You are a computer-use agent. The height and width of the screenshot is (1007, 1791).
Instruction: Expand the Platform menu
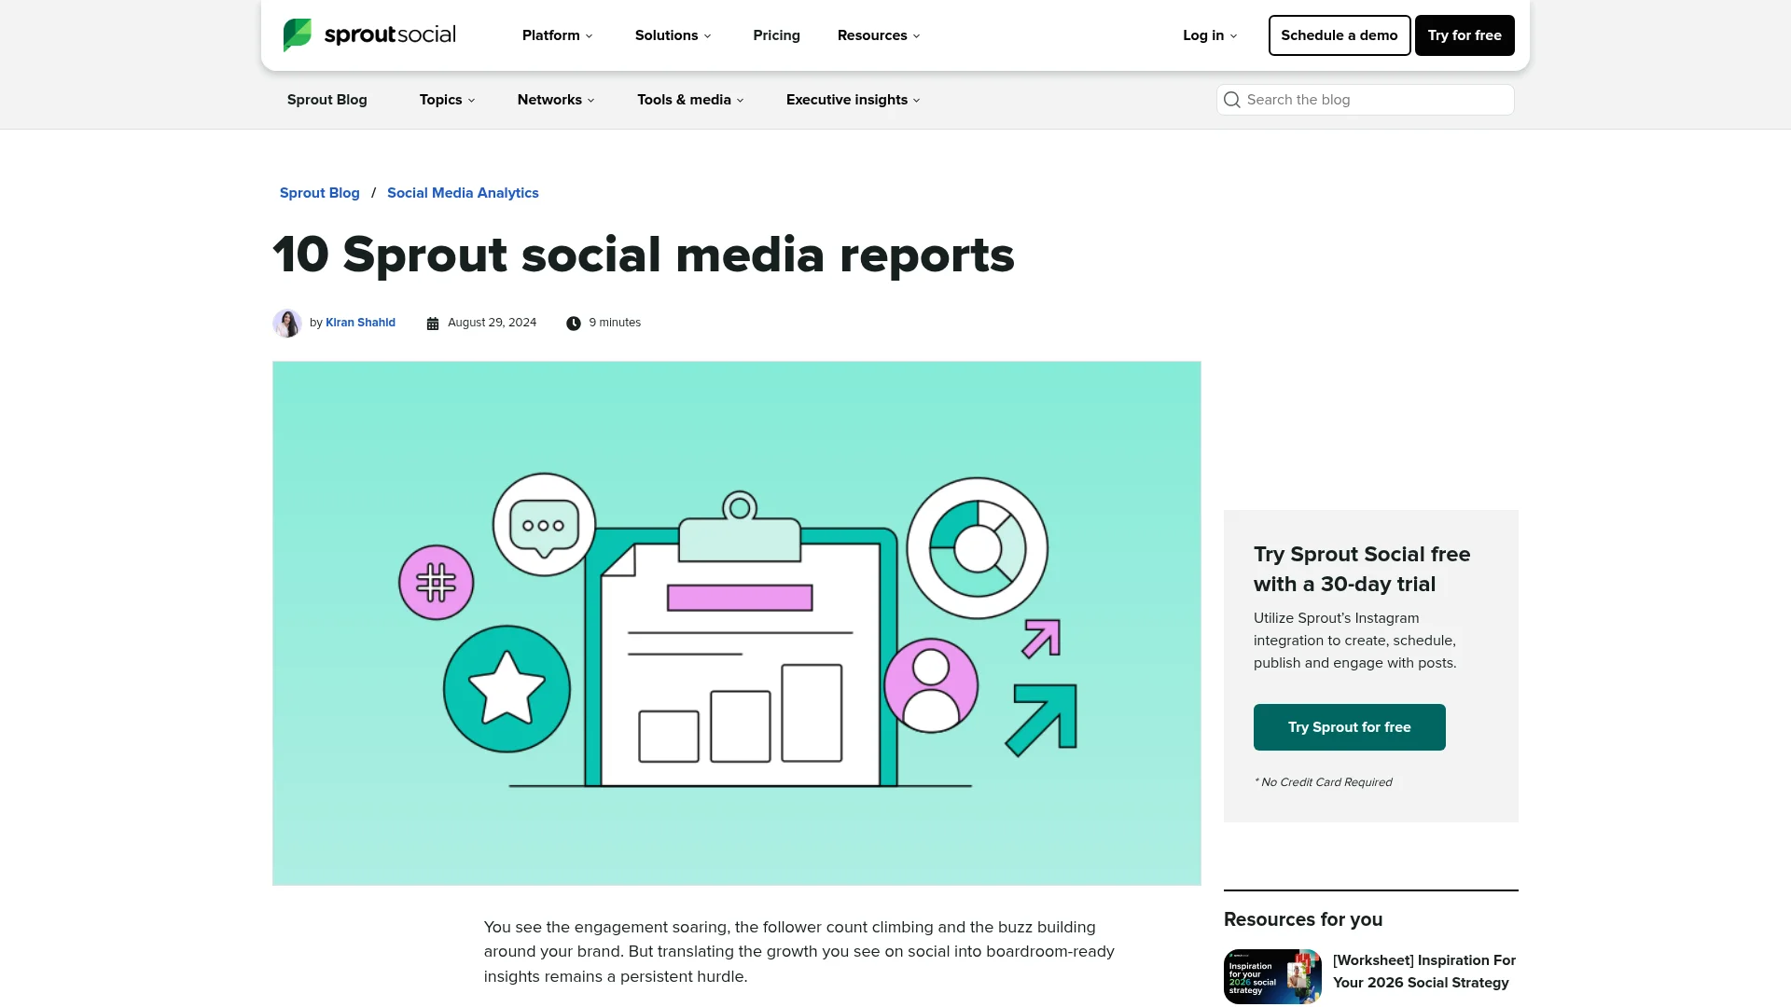[x=558, y=35]
